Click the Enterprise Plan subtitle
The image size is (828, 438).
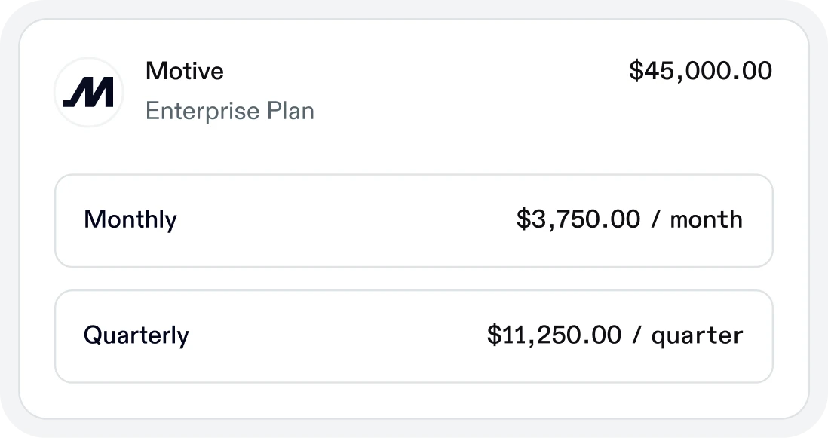pyautogui.click(x=229, y=112)
